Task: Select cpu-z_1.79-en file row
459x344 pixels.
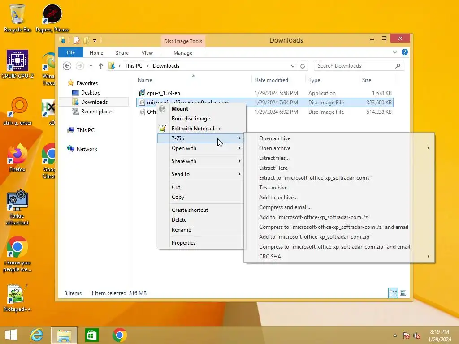Action: pos(264,93)
